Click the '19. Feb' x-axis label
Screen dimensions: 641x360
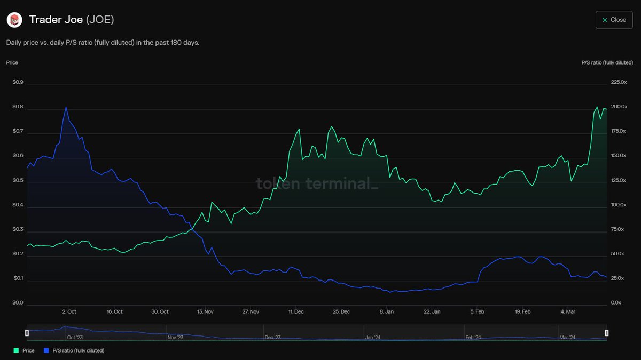click(x=522, y=311)
